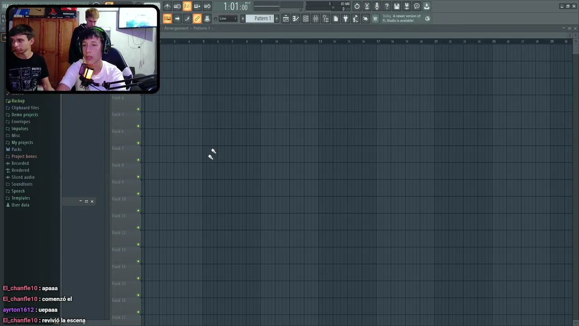The height and width of the screenshot is (326, 579).
Task: Click the save project floppy icon
Action: [397, 6]
